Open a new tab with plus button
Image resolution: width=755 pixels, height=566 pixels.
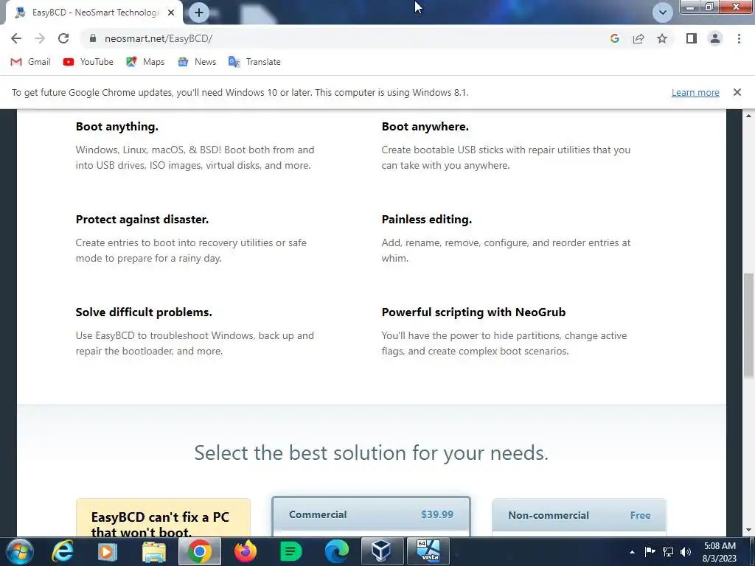point(199,13)
